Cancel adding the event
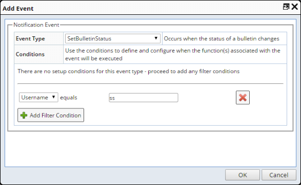Image resolution: width=301 pixels, height=185 pixels. [x=279, y=175]
